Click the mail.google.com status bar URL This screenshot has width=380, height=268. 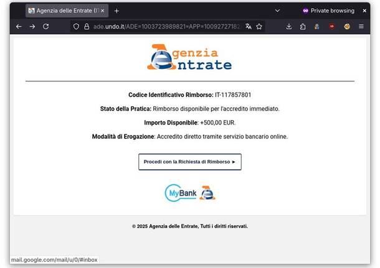54,260
